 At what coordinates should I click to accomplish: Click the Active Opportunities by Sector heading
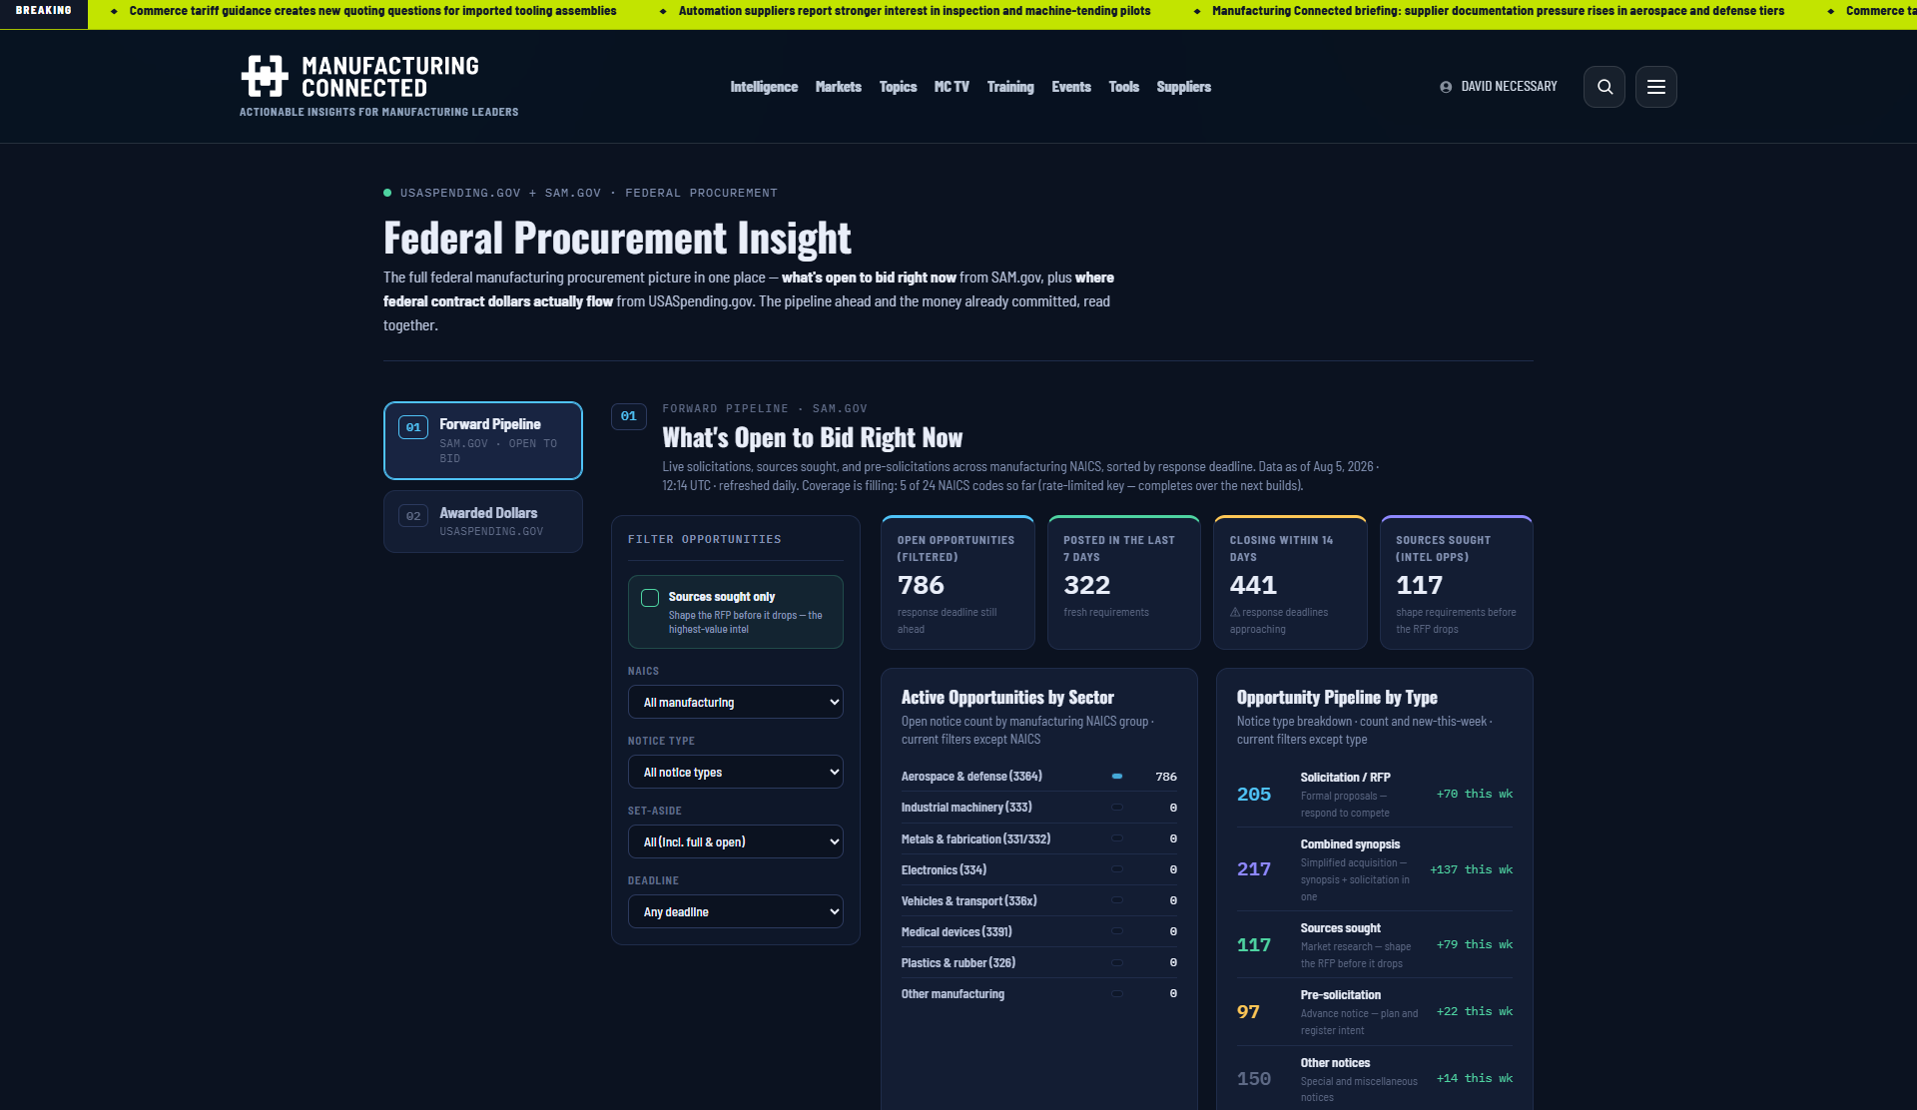click(1007, 698)
